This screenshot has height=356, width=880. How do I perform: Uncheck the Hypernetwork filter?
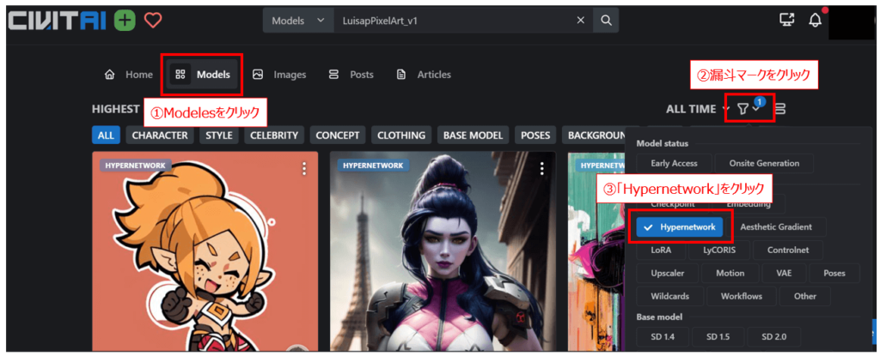click(680, 226)
